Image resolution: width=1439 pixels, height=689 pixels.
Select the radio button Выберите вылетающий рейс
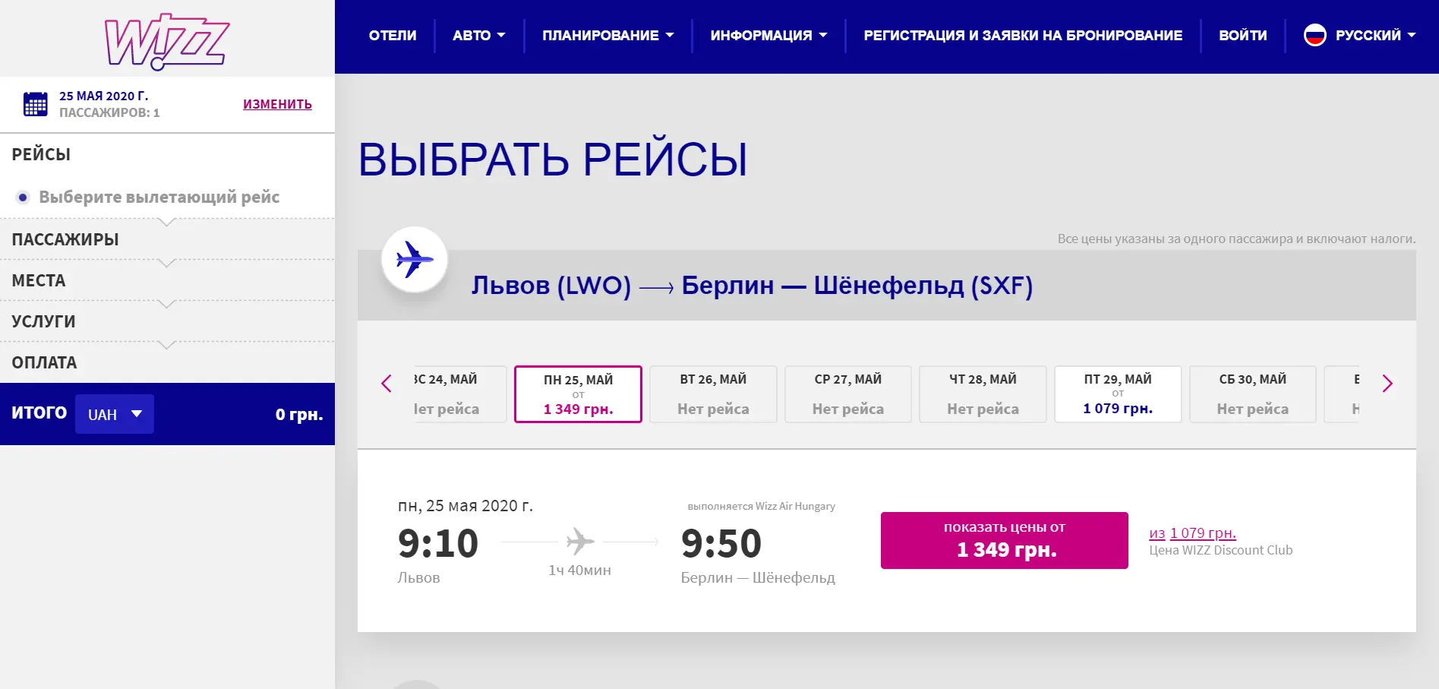22,197
